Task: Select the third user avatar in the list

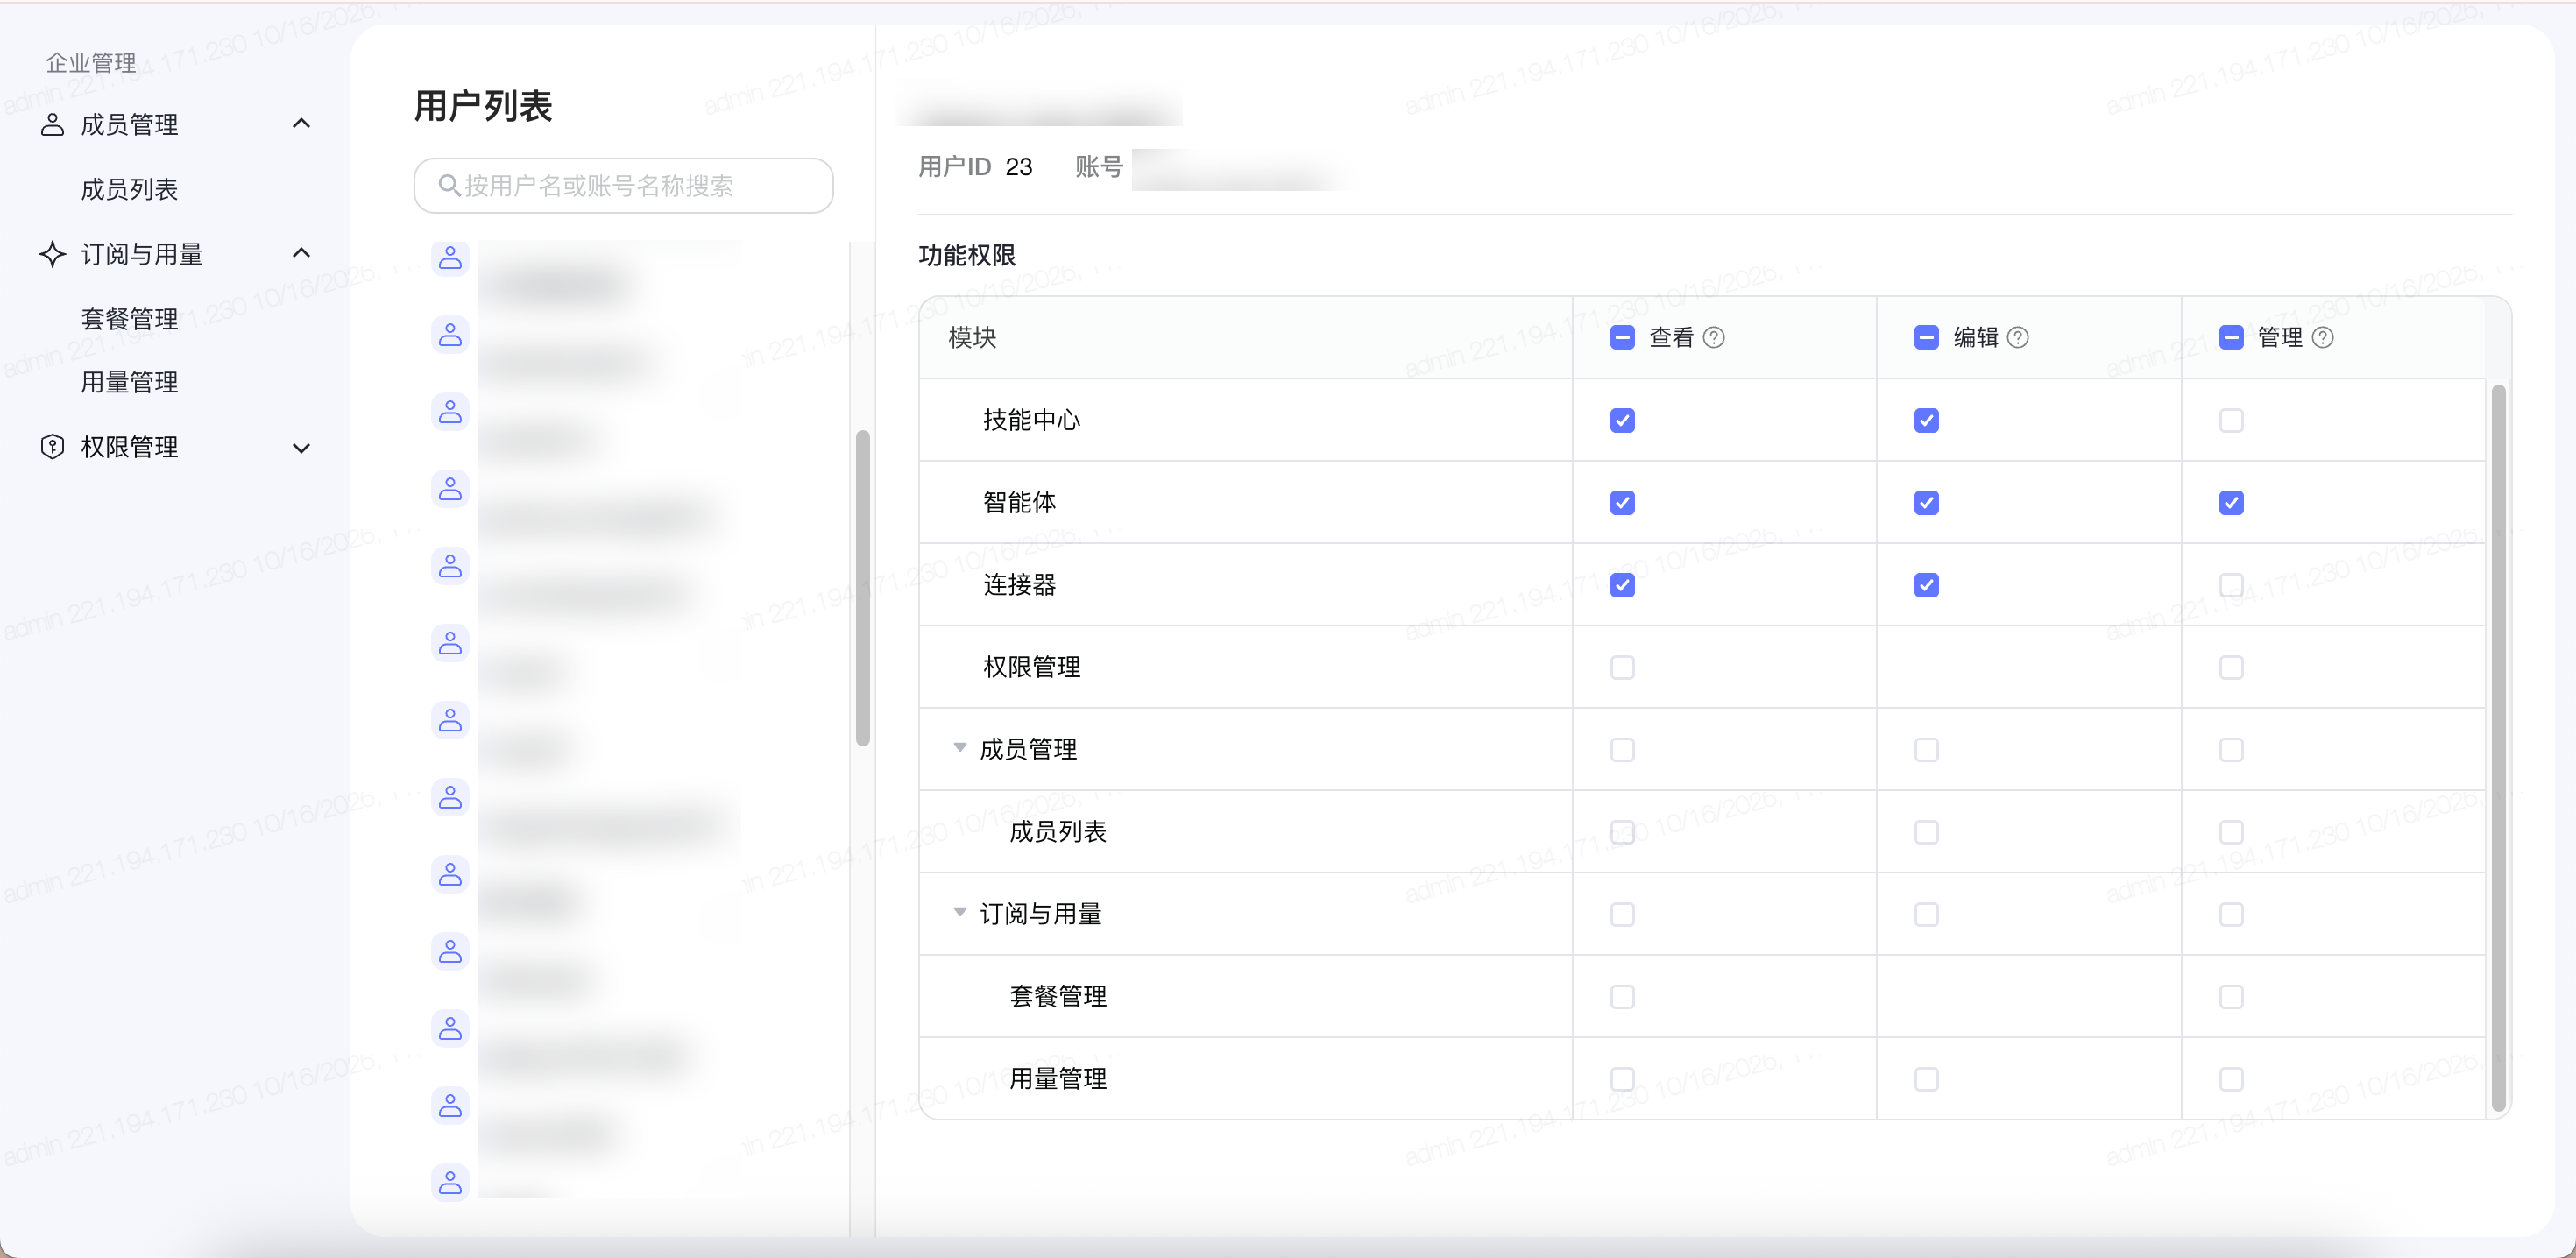Action: (450, 412)
